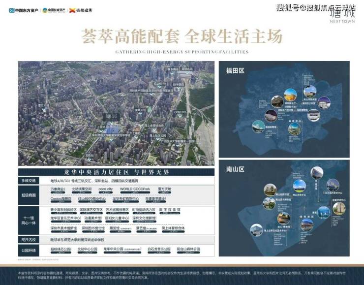This screenshot has height=285, width=364.
Task: Click the NEXT TOWN brand logo
Action: click(342, 17)
